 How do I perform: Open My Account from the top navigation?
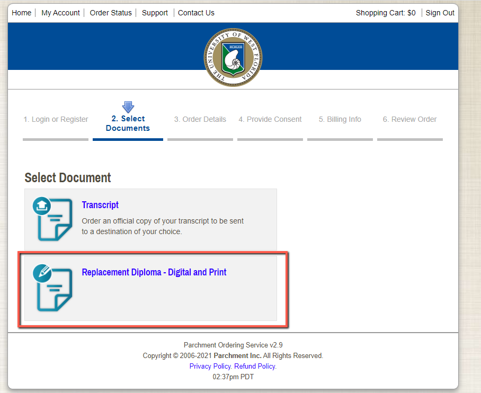(x=60, y=13)
